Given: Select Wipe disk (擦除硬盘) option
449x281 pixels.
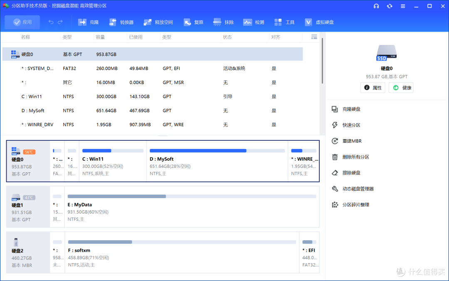Looking at the screenshot, I should [346, 173].
